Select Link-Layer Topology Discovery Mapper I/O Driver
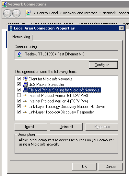129x176 pixels. 66,107
